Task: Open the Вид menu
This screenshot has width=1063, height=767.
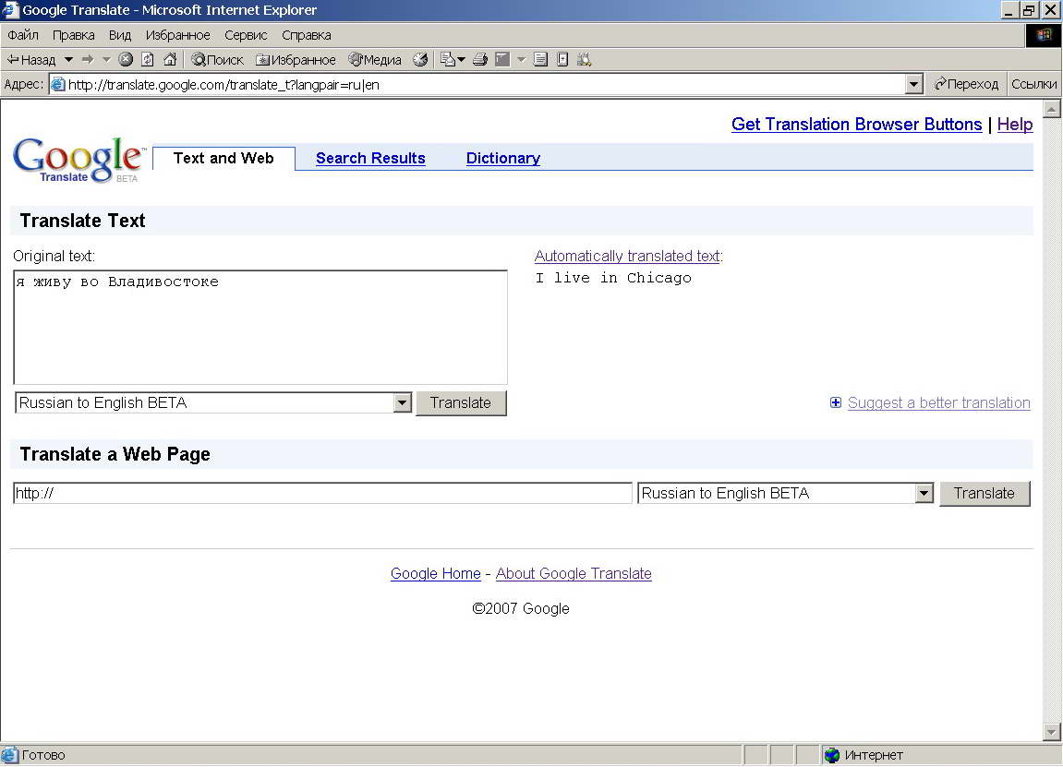Action: coord(120,35)
